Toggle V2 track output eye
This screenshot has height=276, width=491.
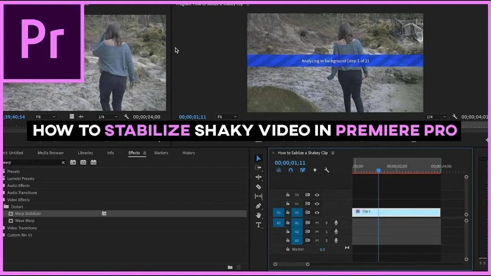tap(317, 204)
